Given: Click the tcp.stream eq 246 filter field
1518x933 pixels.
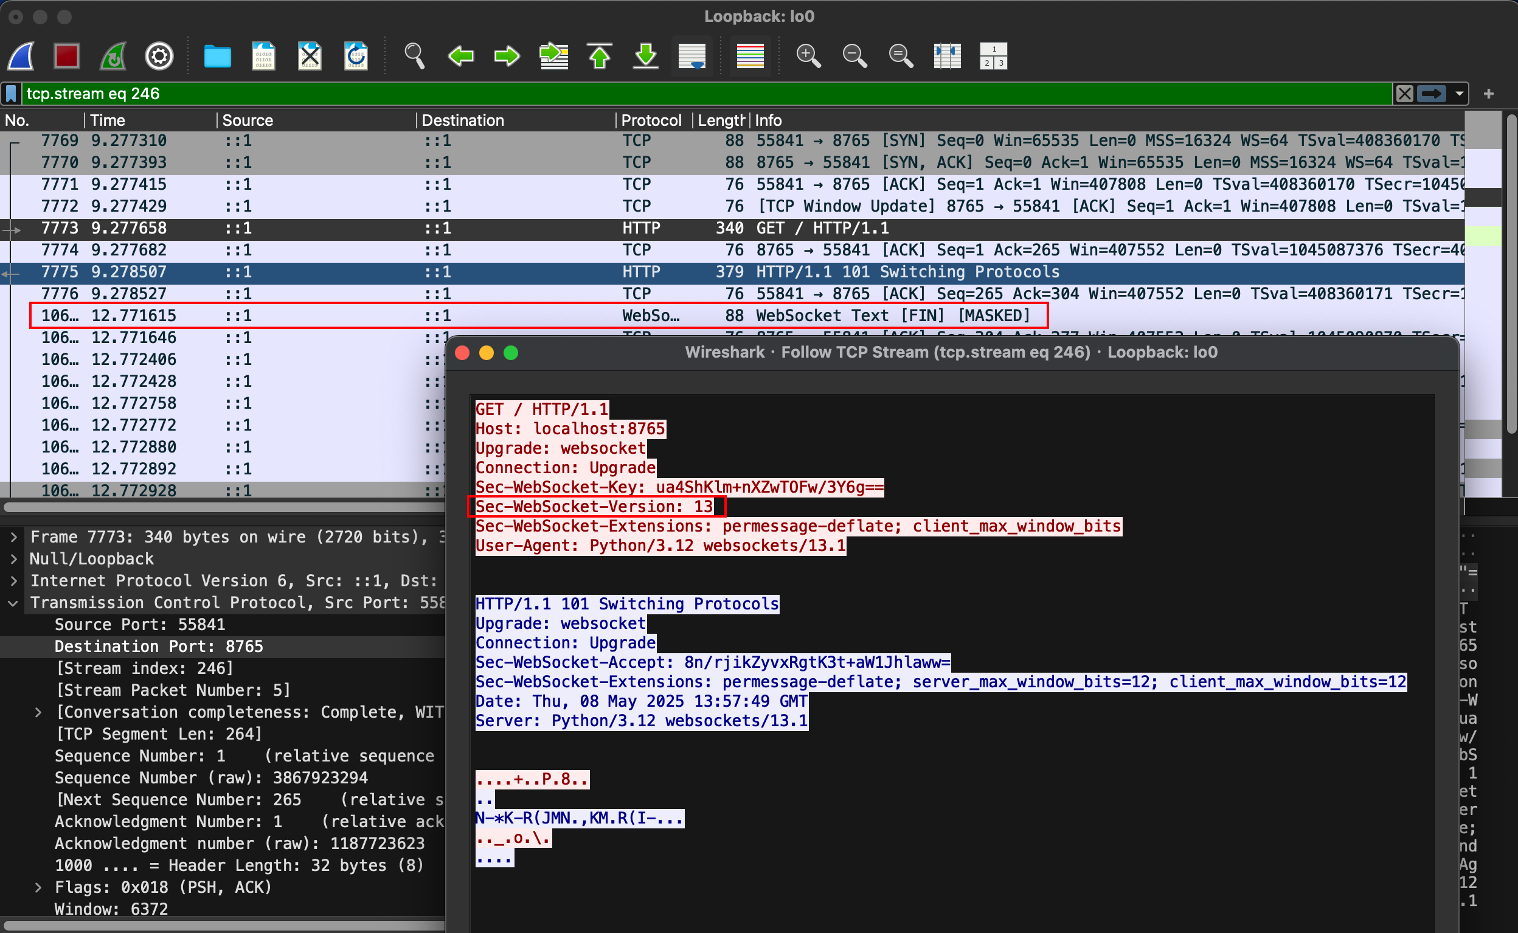Looking at the screenshot, I should (x=707, y=94).
